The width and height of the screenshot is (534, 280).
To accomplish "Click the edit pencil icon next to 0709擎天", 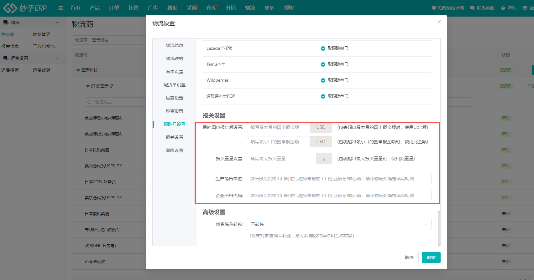I will [112, 86].
